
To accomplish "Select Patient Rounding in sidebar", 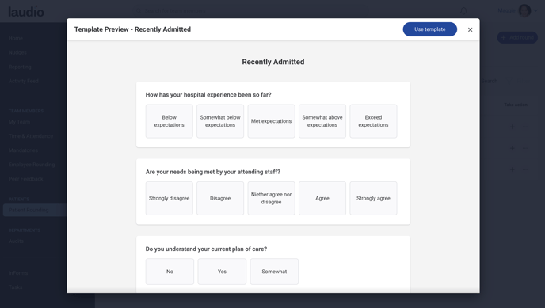I will [35, 210].
